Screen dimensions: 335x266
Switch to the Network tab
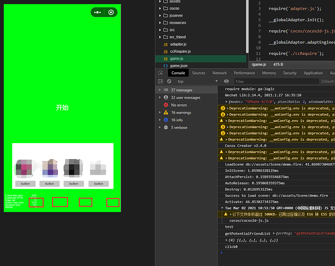coord(220,73)
